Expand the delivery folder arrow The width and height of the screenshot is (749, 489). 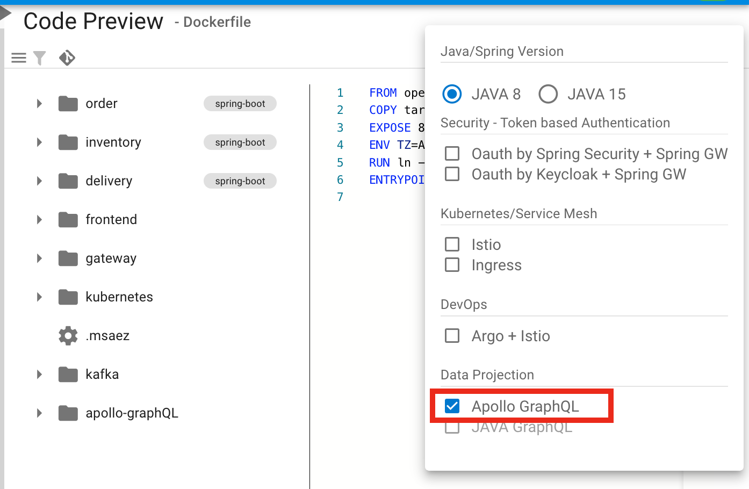pyautogui.click(x=39, y=181)
